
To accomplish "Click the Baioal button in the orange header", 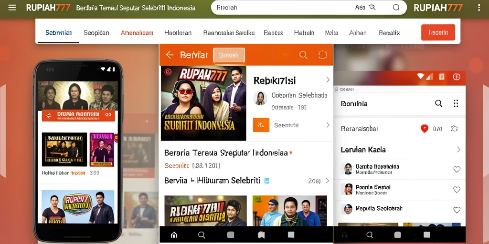I will click(x=229, y=55).
